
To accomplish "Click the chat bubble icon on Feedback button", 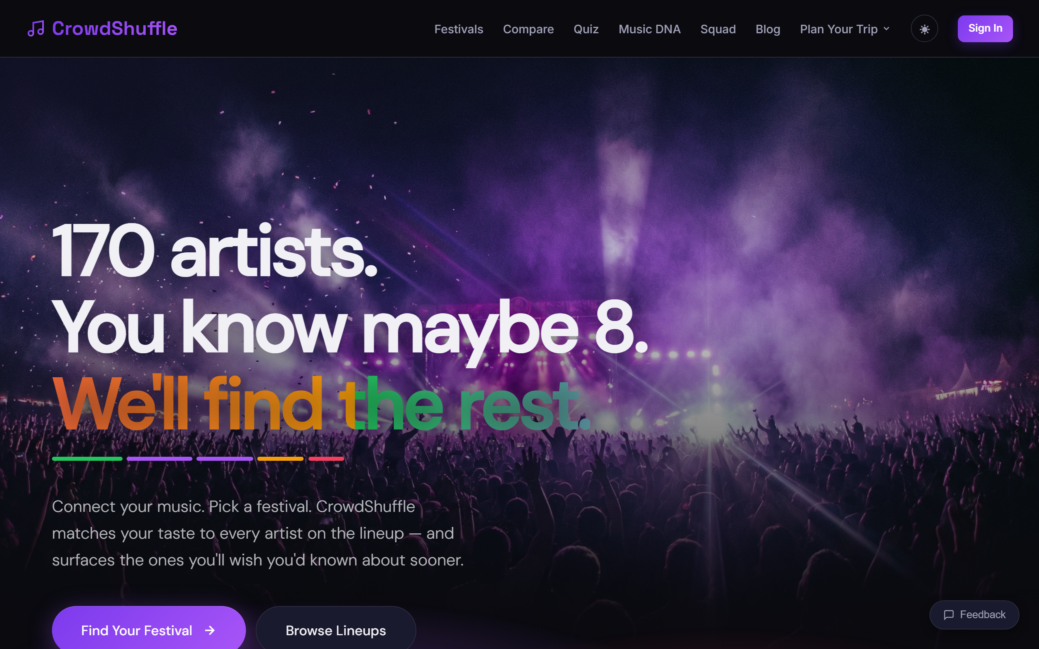I will pyautogui.click(x=950, y=615).
